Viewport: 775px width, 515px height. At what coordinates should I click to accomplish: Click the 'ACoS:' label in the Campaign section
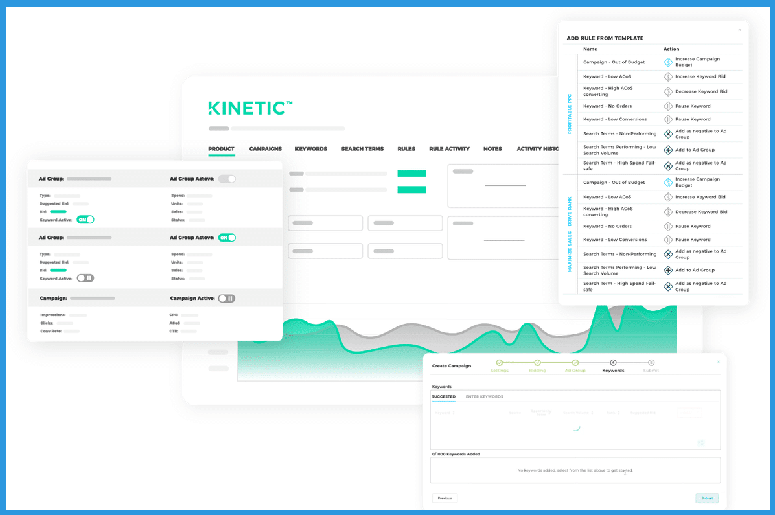point(174,323)
